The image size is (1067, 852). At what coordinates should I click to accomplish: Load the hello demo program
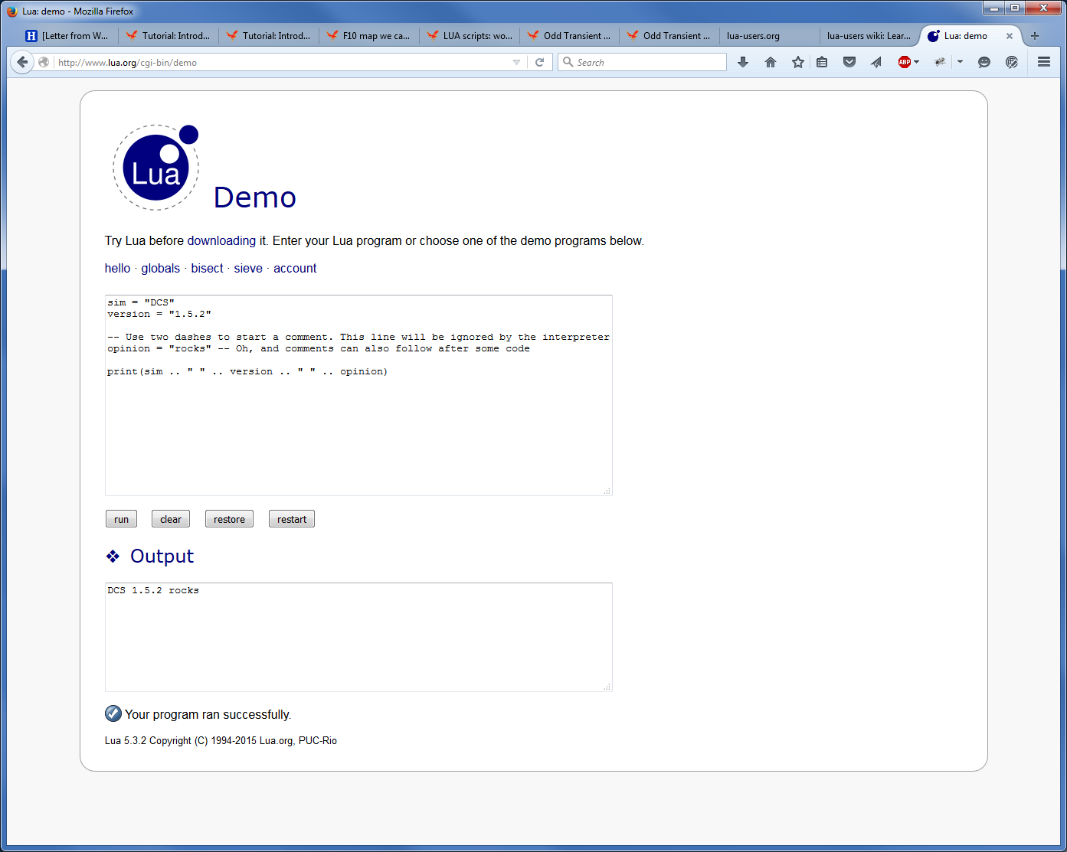click(117, 268)
